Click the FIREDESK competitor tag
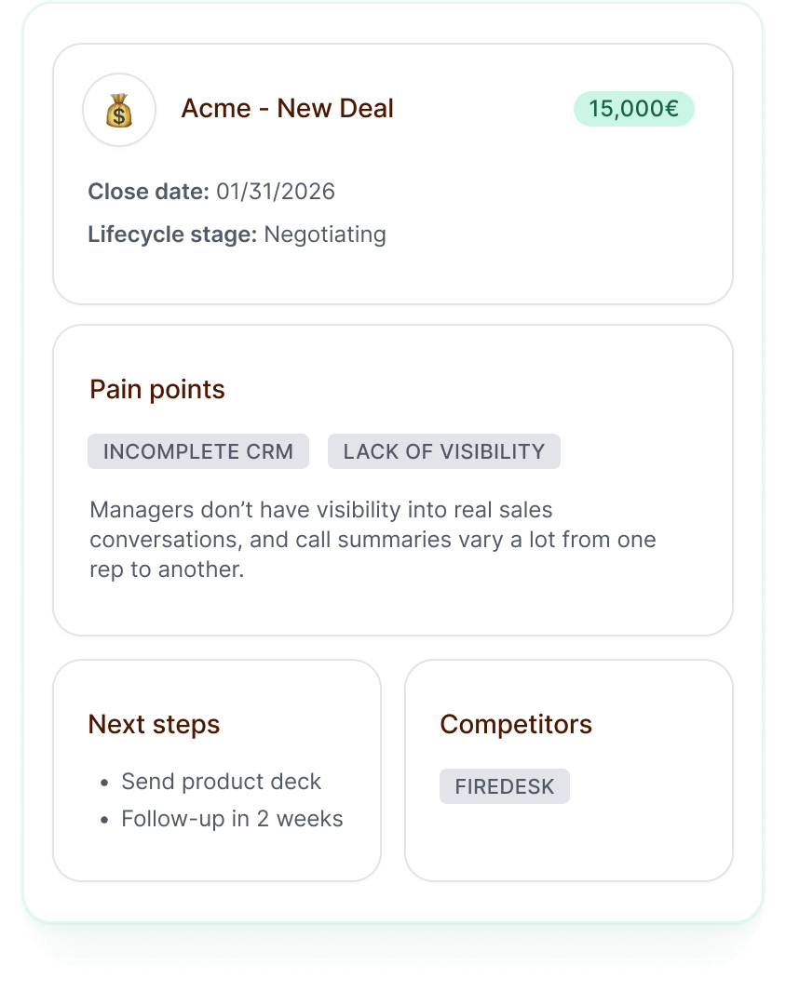786x1005 pixels. pyautogui.click(x=504, y=786)
